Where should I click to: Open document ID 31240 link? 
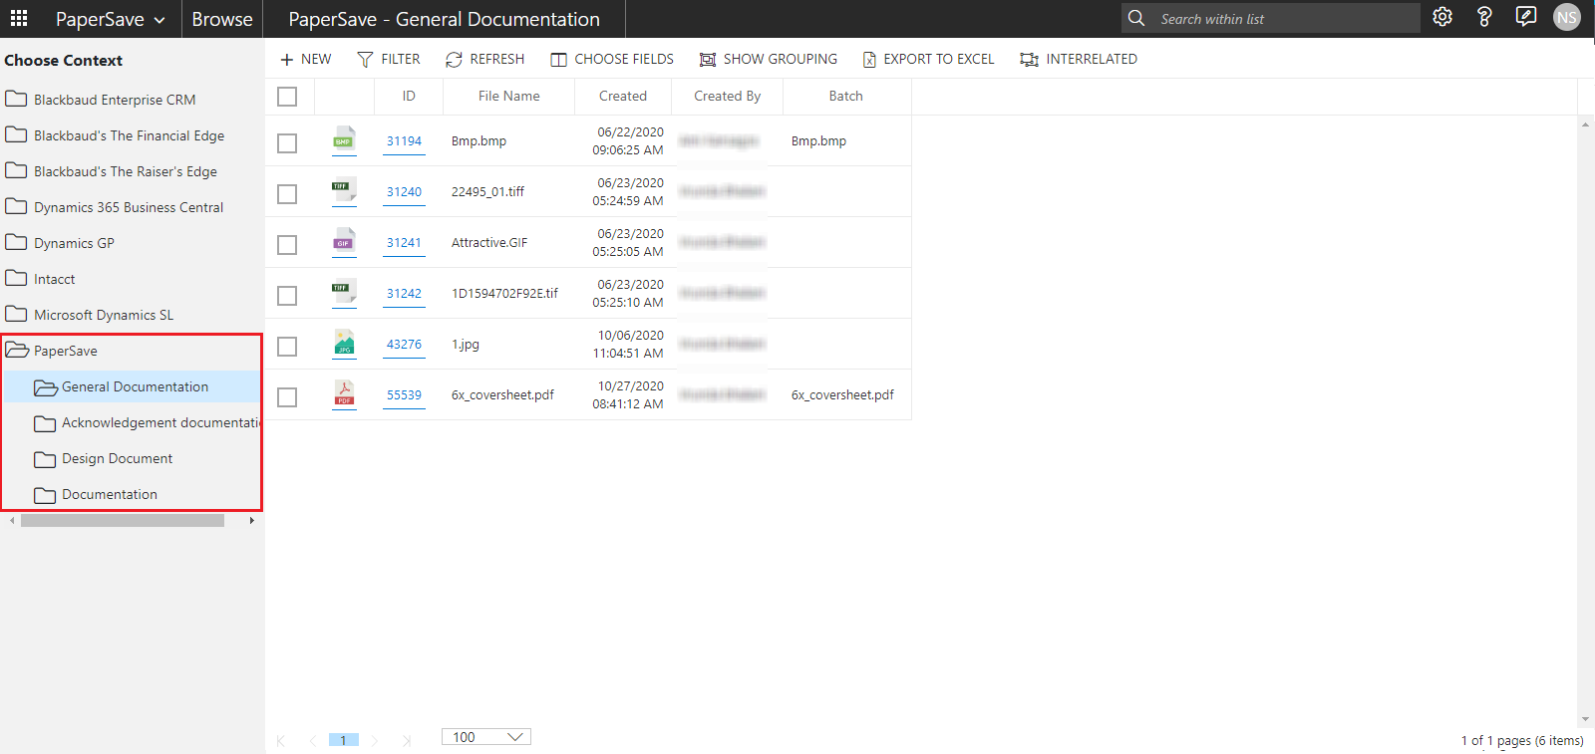(x=404, y=192)
